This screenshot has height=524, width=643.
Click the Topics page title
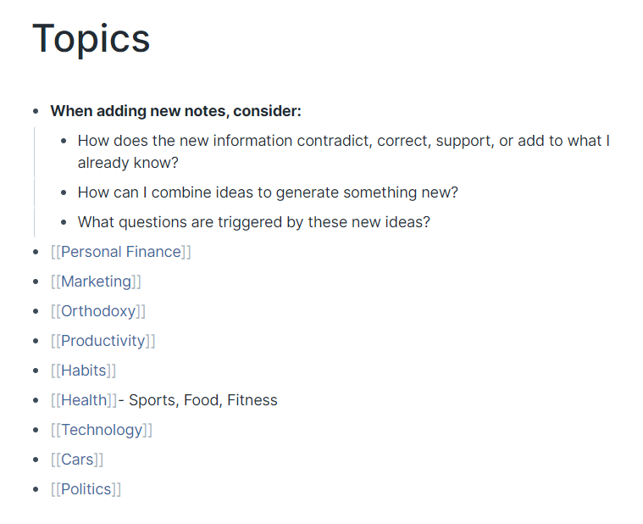91,38
